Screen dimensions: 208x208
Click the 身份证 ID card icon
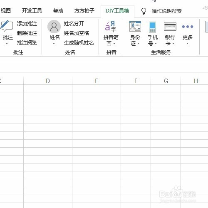coord(135,26)
